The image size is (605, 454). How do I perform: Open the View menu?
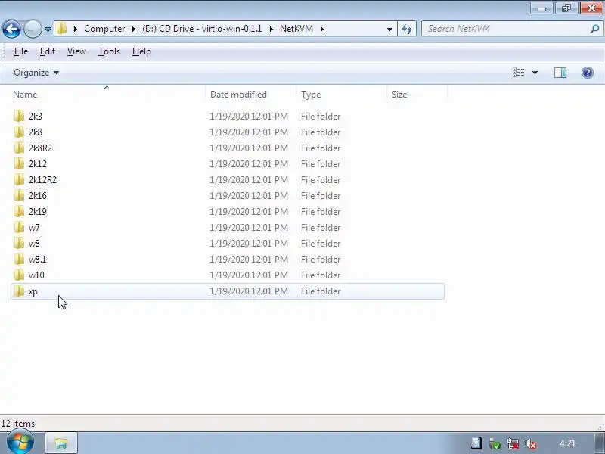click(76, 51)
